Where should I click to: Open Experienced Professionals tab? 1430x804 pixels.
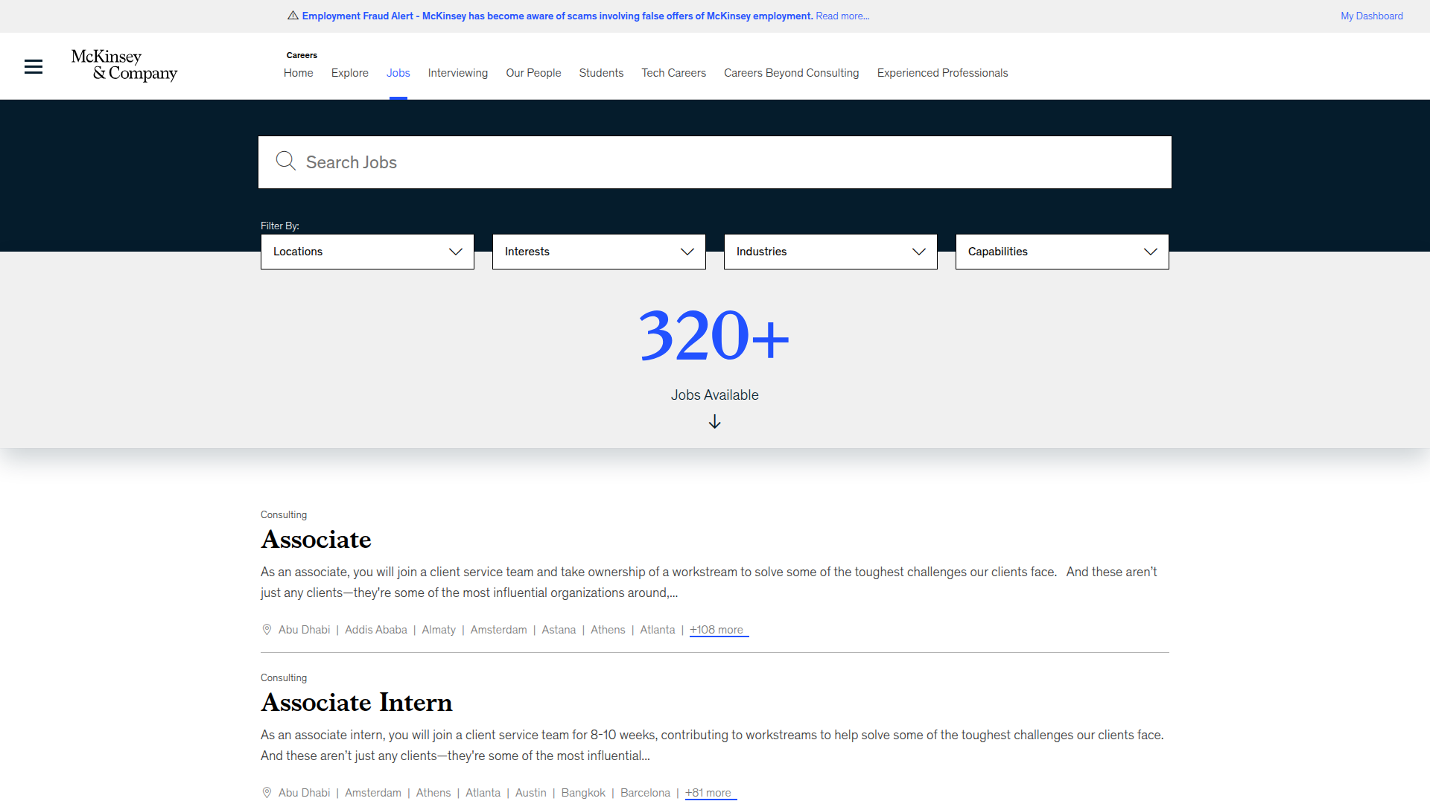click(x=942, y=73)
